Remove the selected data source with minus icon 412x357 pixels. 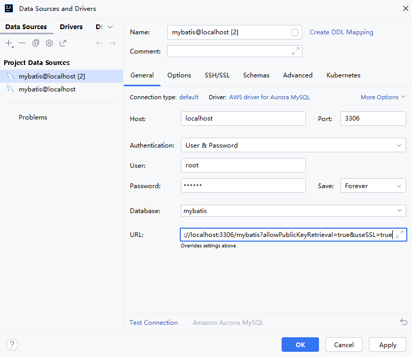(x=22, y=43)
